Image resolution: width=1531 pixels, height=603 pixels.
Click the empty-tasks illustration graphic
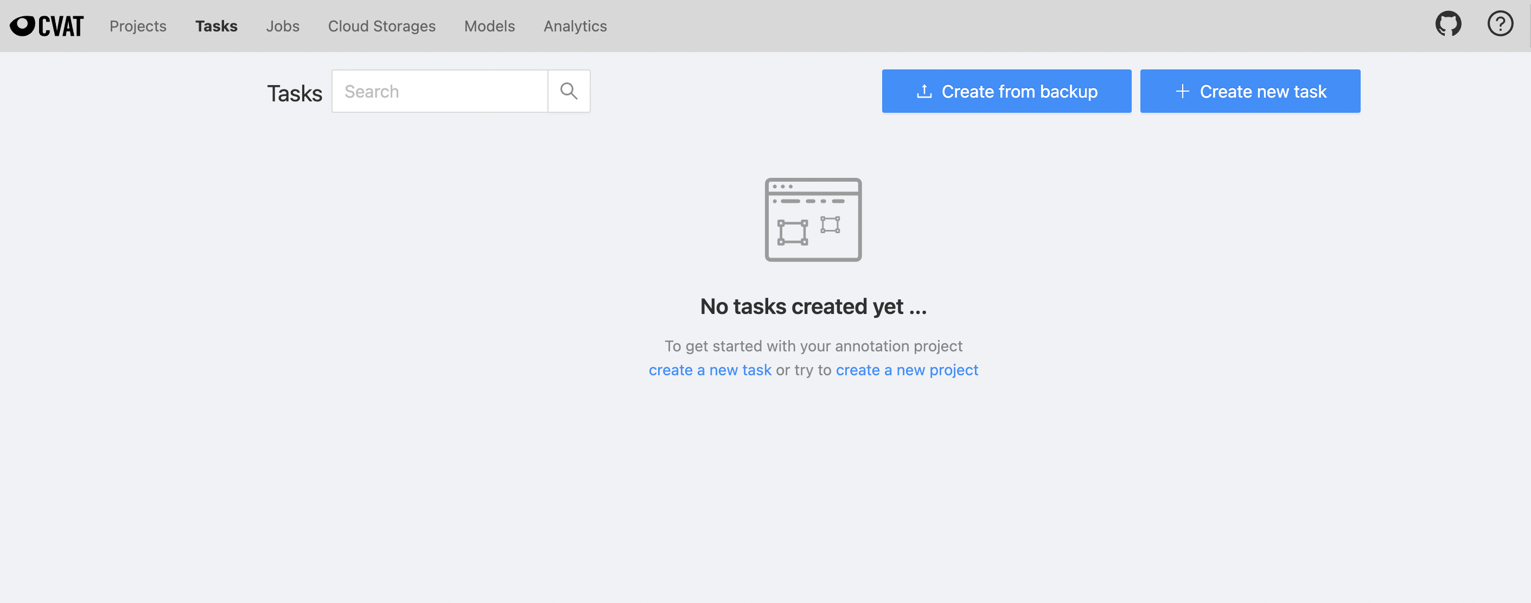point(813,219)
